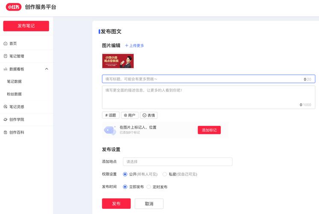Open the 添加地点 location dropdown
Screen dimensions: 319x214
click(x=177, y=162)
